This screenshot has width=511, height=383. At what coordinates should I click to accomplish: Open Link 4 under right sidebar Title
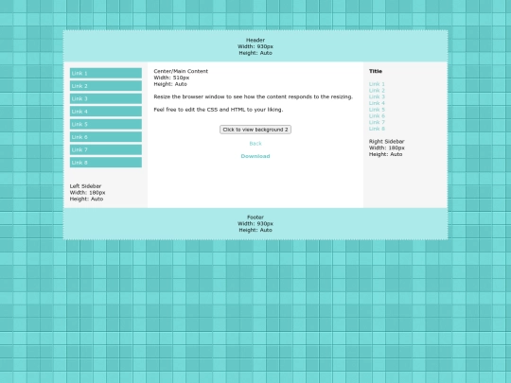(377, 103)
